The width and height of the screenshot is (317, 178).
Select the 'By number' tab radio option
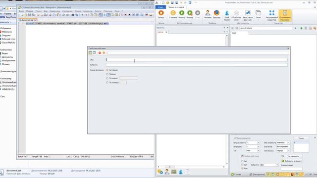point(107,83)
